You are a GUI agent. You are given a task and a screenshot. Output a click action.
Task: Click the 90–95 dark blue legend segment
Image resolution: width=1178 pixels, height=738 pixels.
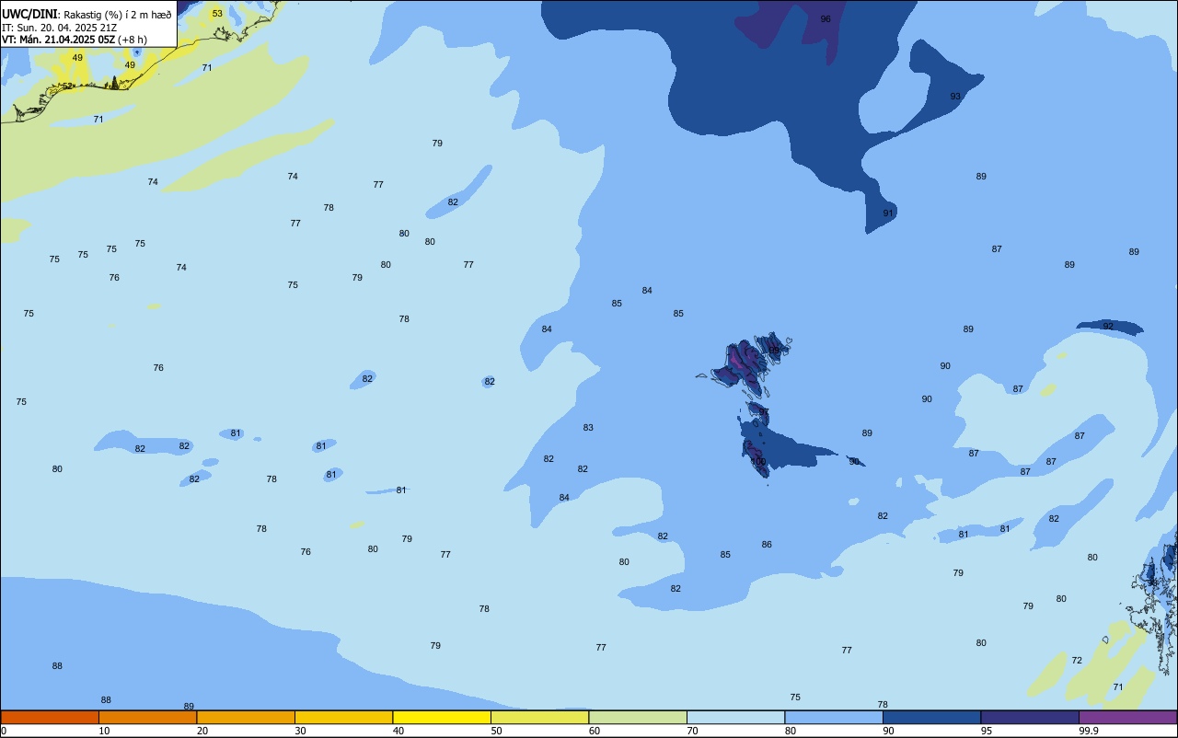pos(931,717)
